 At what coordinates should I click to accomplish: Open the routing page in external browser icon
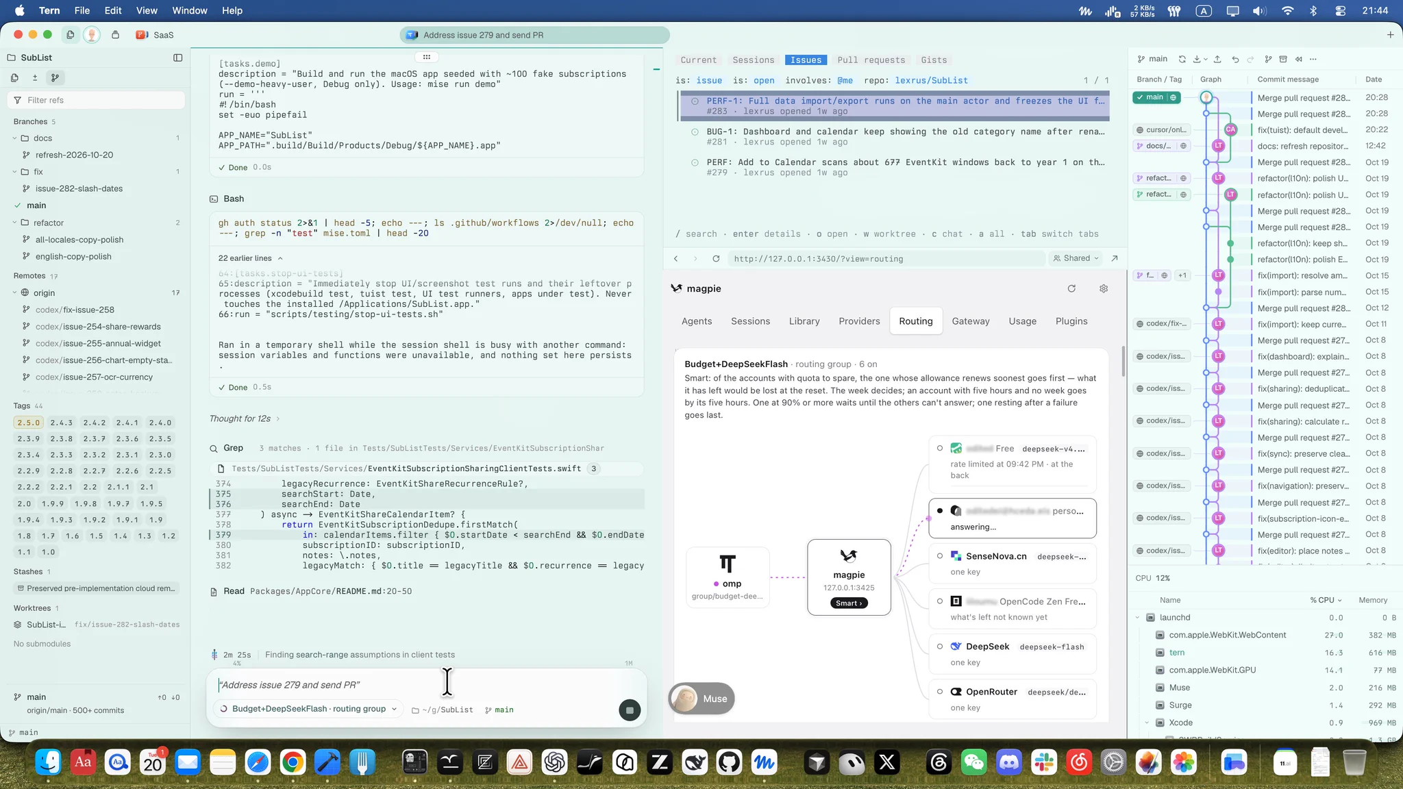pos(1115,258)
